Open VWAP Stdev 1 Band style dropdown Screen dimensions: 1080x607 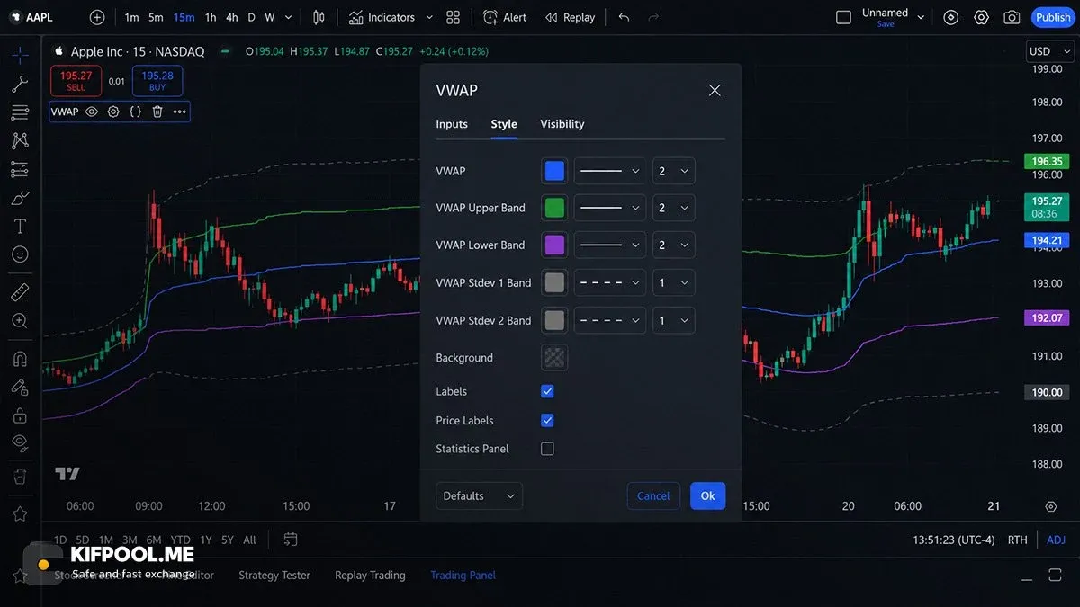(x=610, y=282)
